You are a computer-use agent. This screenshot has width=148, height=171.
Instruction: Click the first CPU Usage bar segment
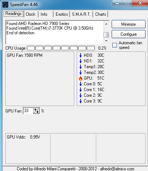[x=31, y=48]
